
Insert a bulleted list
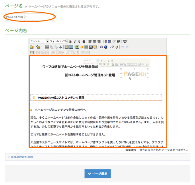coord(105,41)
